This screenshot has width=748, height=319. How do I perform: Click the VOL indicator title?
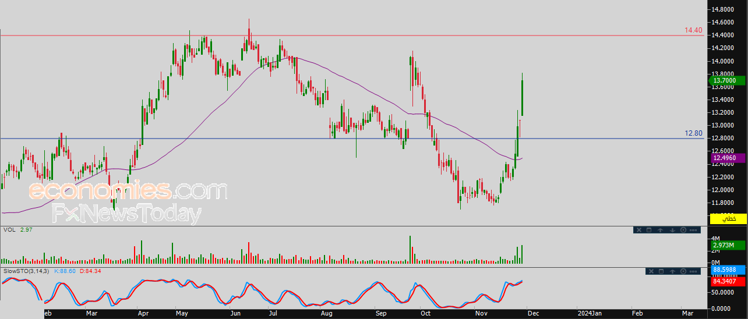pyautogui.click(x=9, y=230)
